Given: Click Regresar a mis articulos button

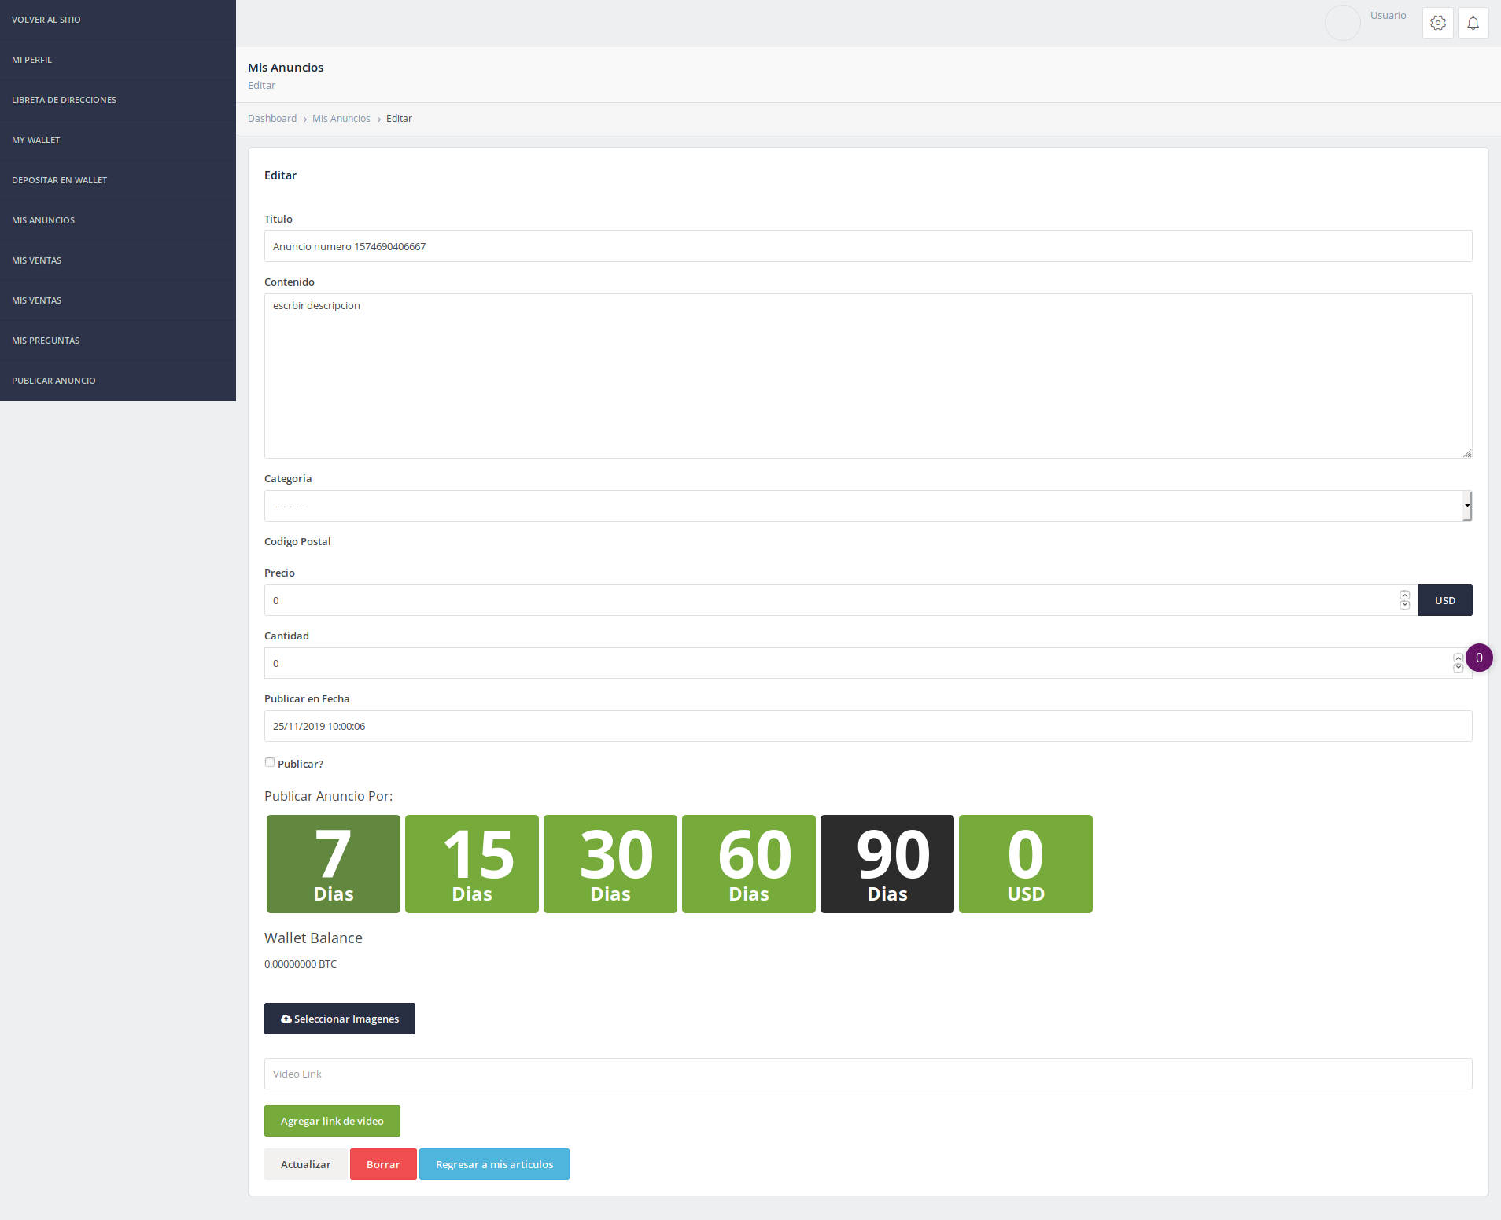Looking at the screenshot, I should [494, 1164].
